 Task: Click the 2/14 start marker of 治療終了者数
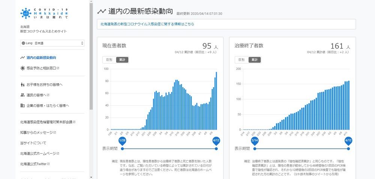pyautogui.click(x=255, y=141)
